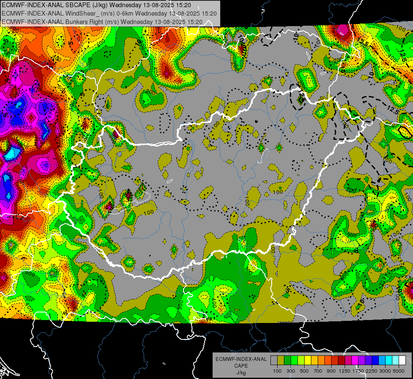Viewport: 413px width, 379px height.
Task: Select the gray swatch in CAPE legend
Action: (x=274, y=360)
